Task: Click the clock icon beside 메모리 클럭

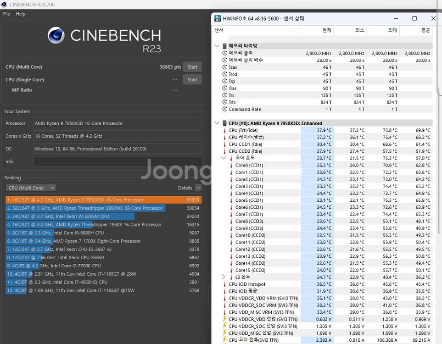Action: (x=224, y=53)
